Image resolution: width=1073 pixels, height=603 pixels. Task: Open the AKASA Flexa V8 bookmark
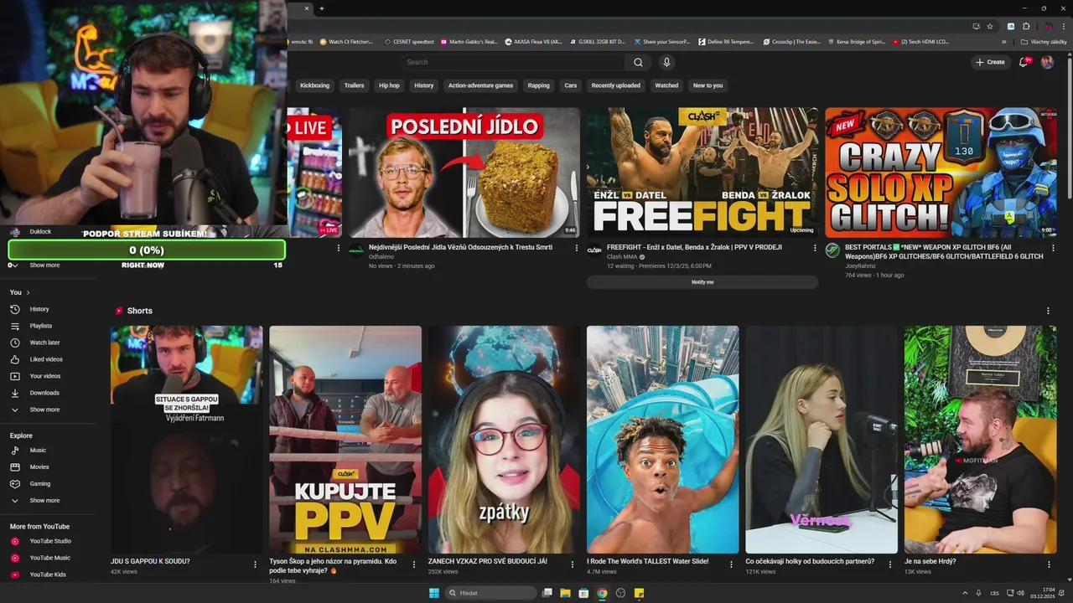click(534, 41)
